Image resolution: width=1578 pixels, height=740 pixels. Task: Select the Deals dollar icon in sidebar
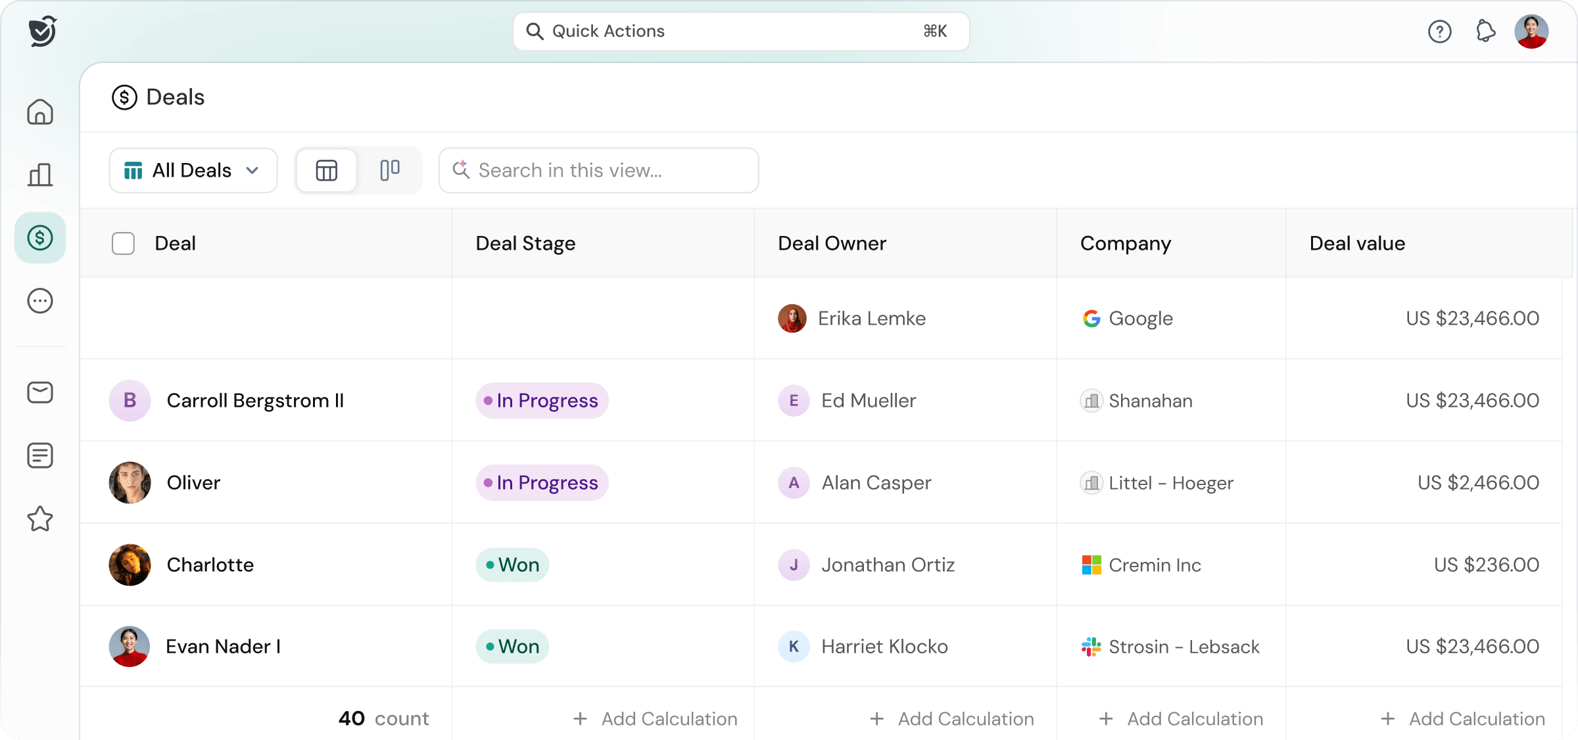(40, 238)
